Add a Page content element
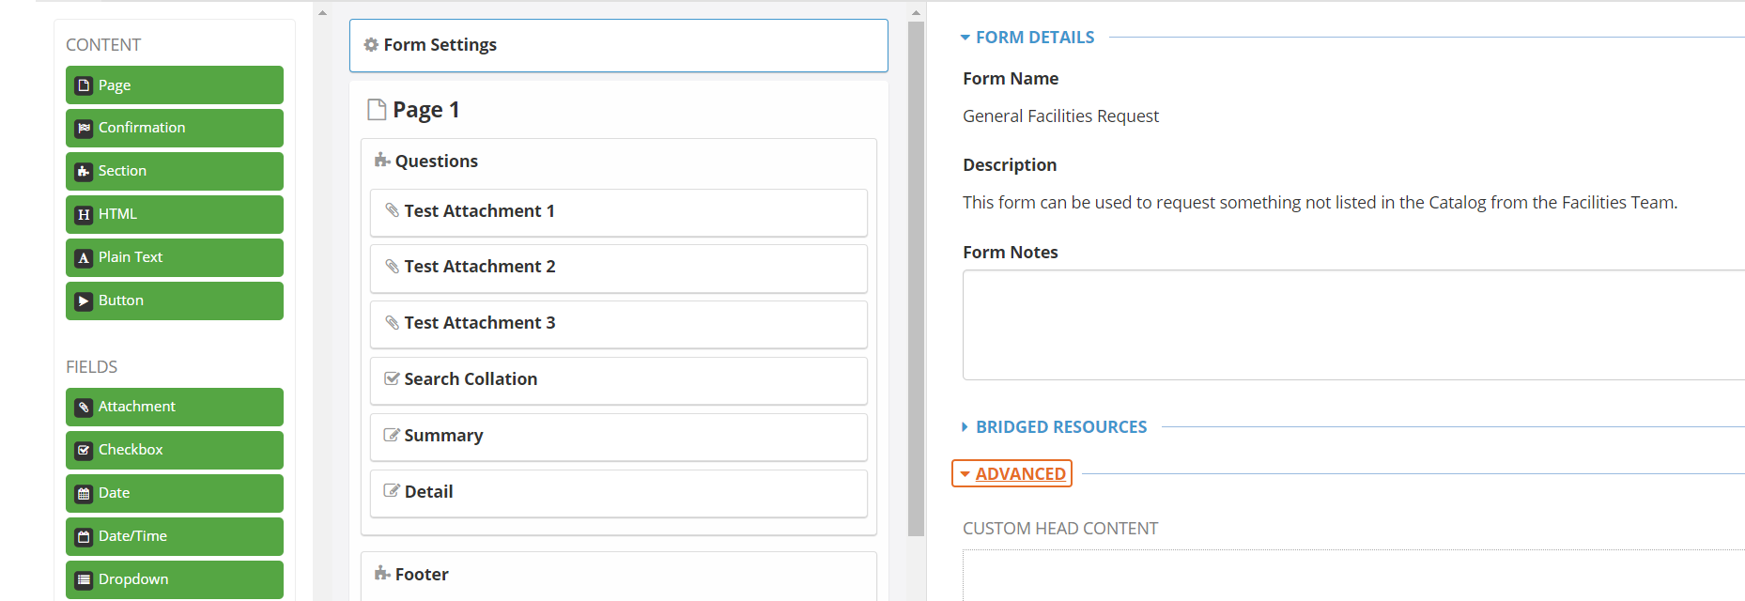This screenshot has width=1745, height=601. (175, 85)
